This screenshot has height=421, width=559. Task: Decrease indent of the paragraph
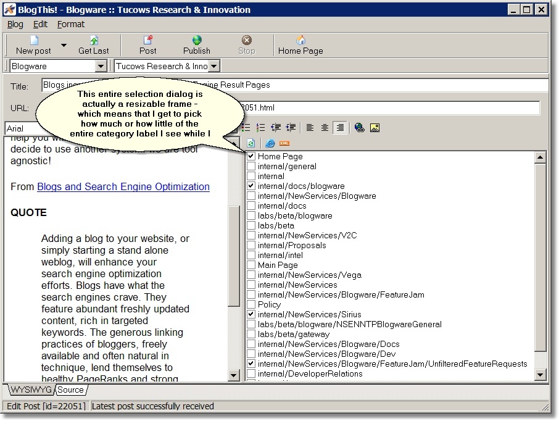coord(276,127)
